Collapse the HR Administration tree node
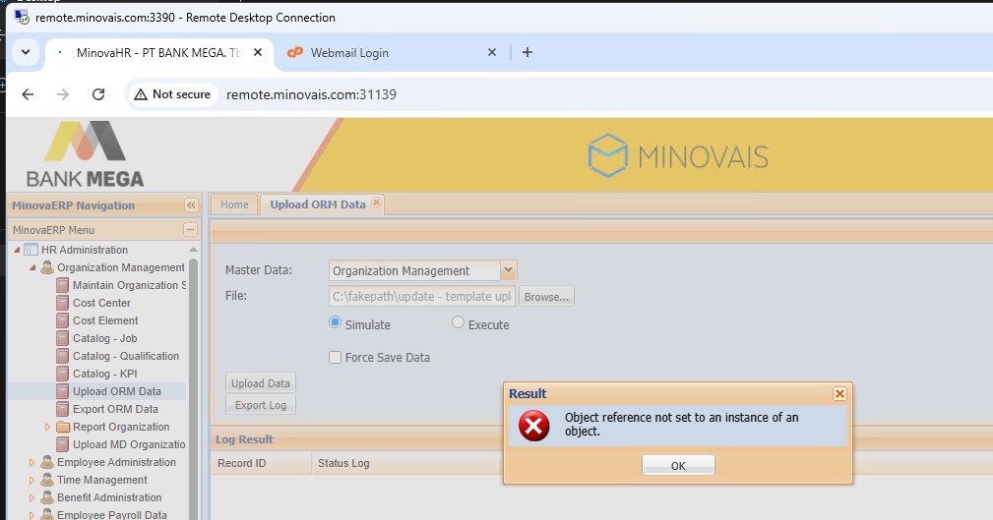Screen dimensions: 993x520 pos(16,250)
